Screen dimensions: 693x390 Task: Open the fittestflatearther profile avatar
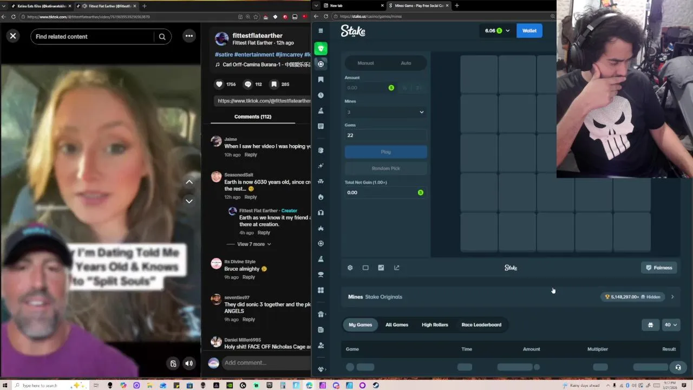221,38
